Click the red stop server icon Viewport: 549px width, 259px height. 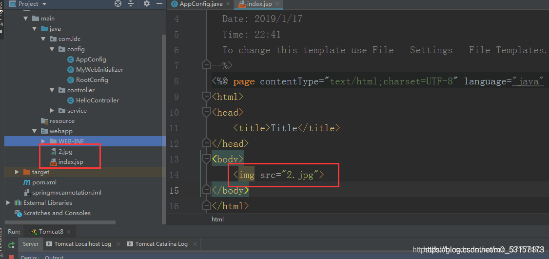pos(12,257)
